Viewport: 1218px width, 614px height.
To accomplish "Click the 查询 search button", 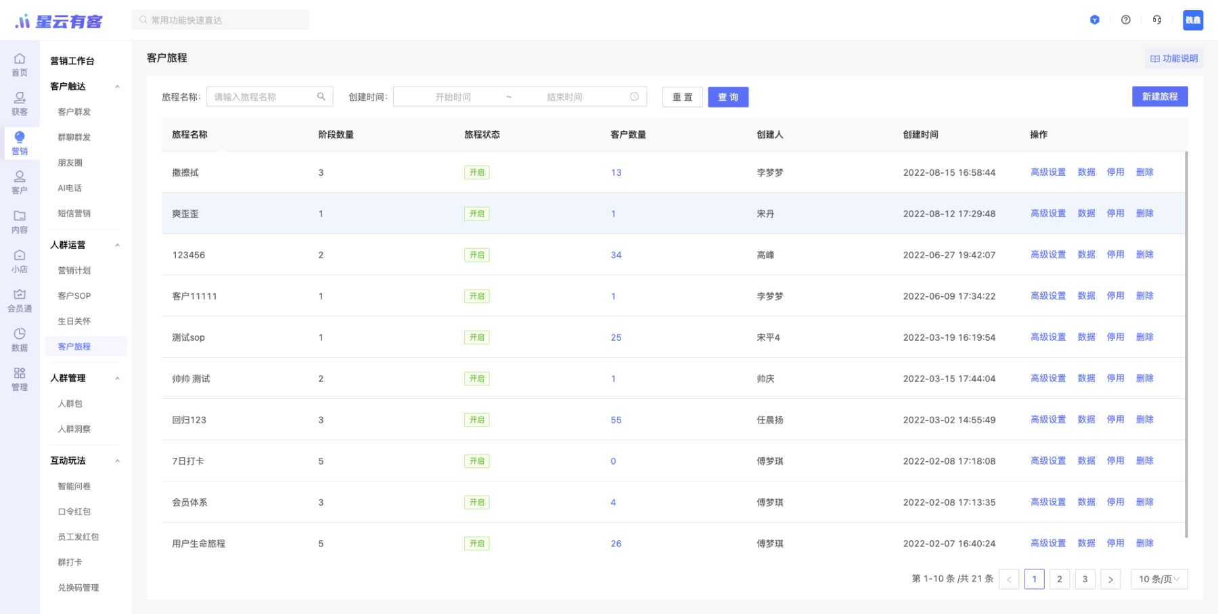I will (728, 97).
